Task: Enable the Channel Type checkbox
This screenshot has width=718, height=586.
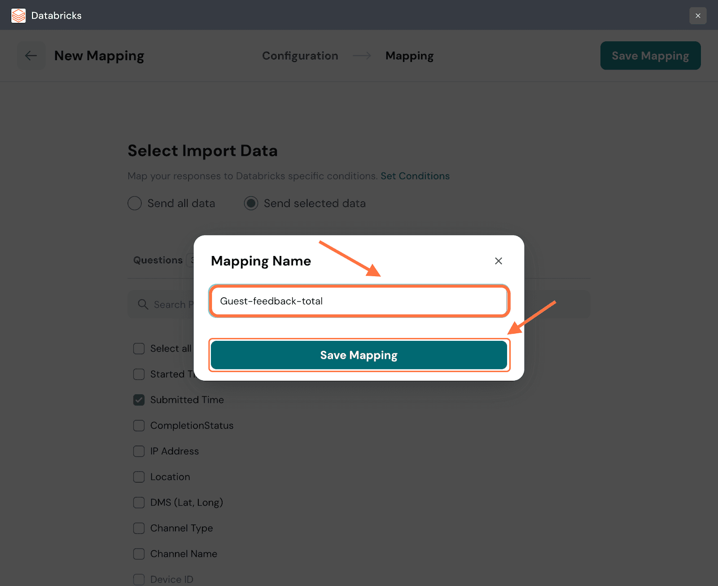Action: click(x=139, y=528)
